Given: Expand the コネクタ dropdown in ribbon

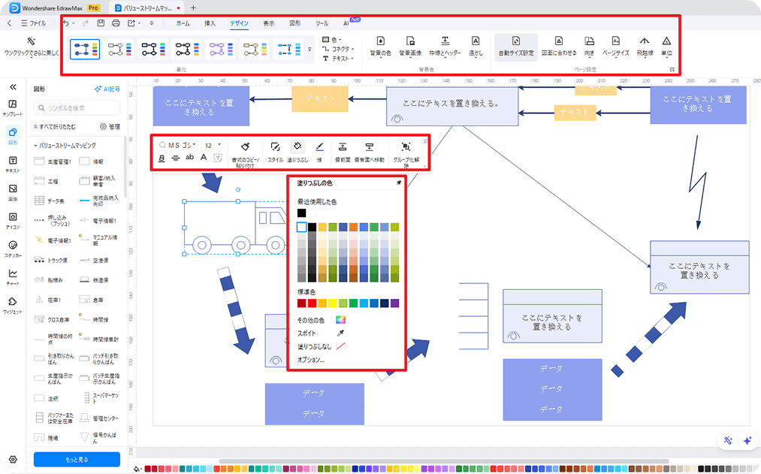Looking at the screenshot, I should (x=340, y=49).
